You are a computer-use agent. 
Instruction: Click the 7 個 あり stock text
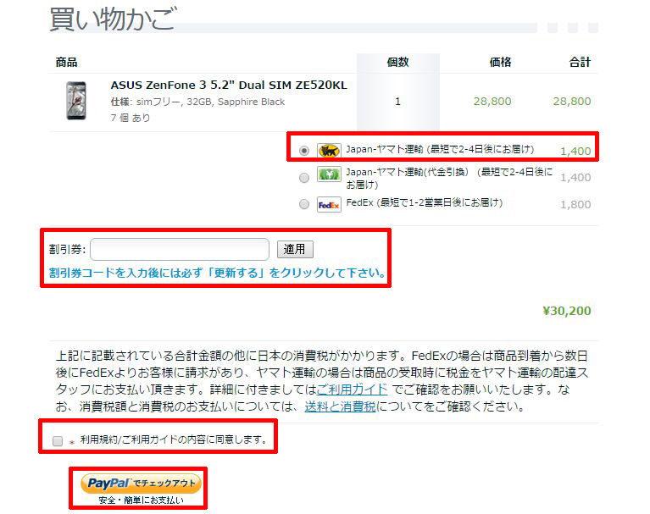tap(131, 118)
